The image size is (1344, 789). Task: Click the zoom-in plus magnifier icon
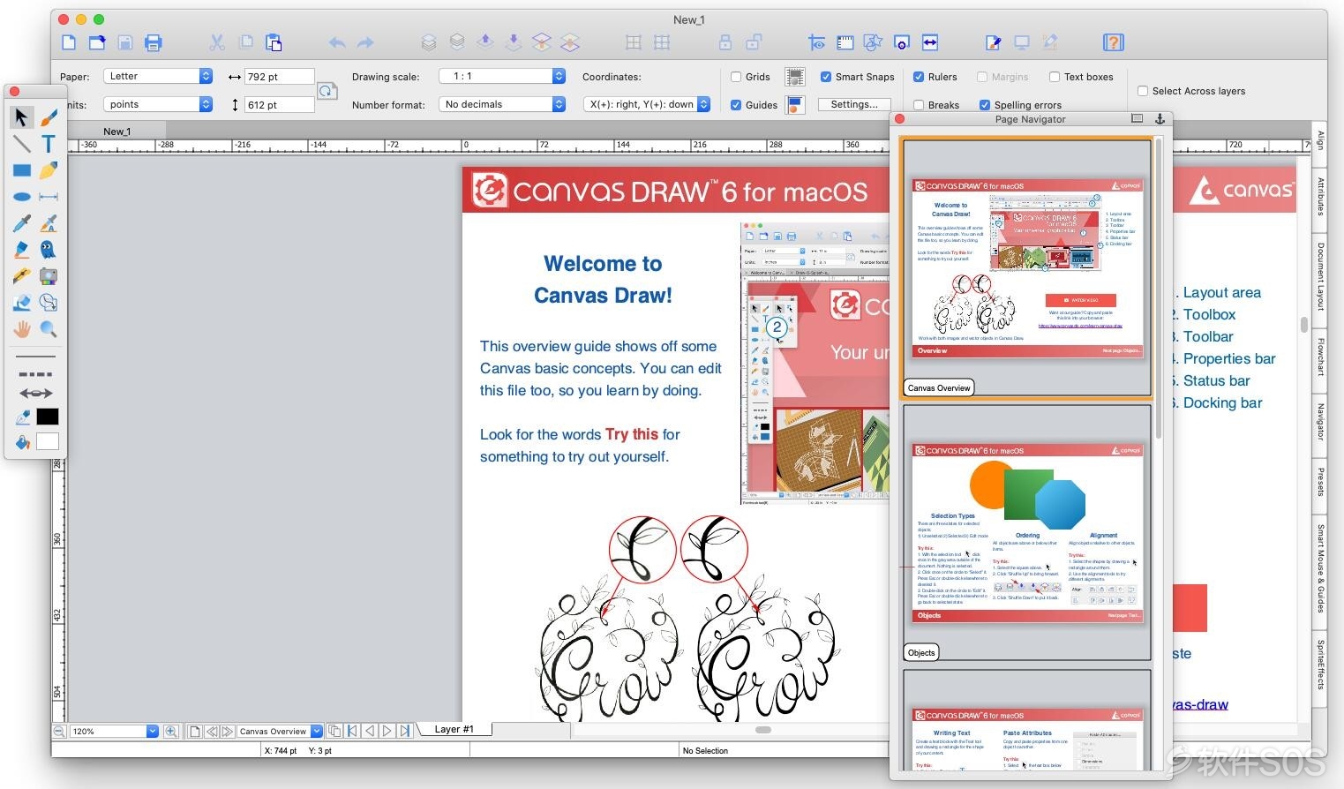click(171, 731)
